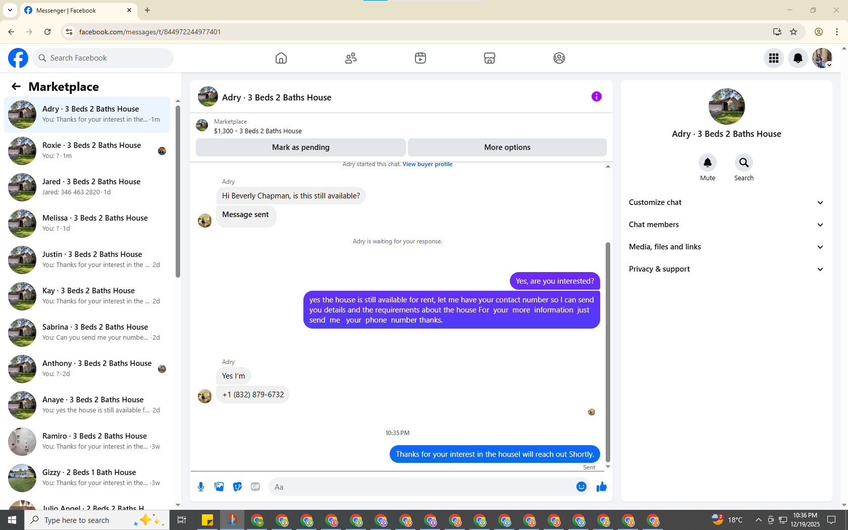Open Anaye's chat in list

click(x=87, y=405)
